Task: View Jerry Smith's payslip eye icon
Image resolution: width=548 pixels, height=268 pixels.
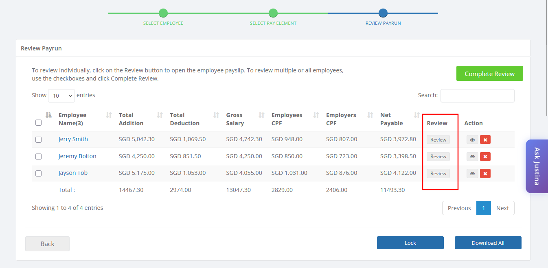Action: point(472,140)
